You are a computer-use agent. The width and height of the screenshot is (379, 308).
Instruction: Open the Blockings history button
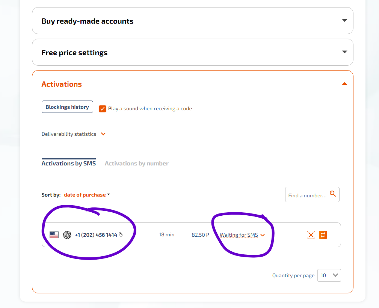tap(67, 107)
